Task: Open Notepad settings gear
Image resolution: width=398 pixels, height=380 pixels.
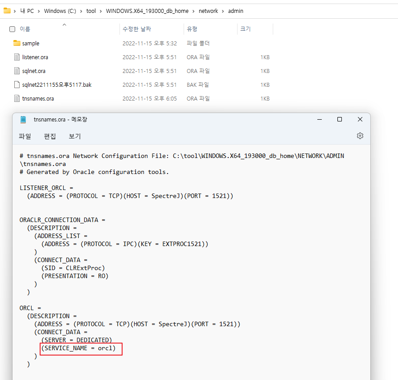Action: tap(360, 136)
